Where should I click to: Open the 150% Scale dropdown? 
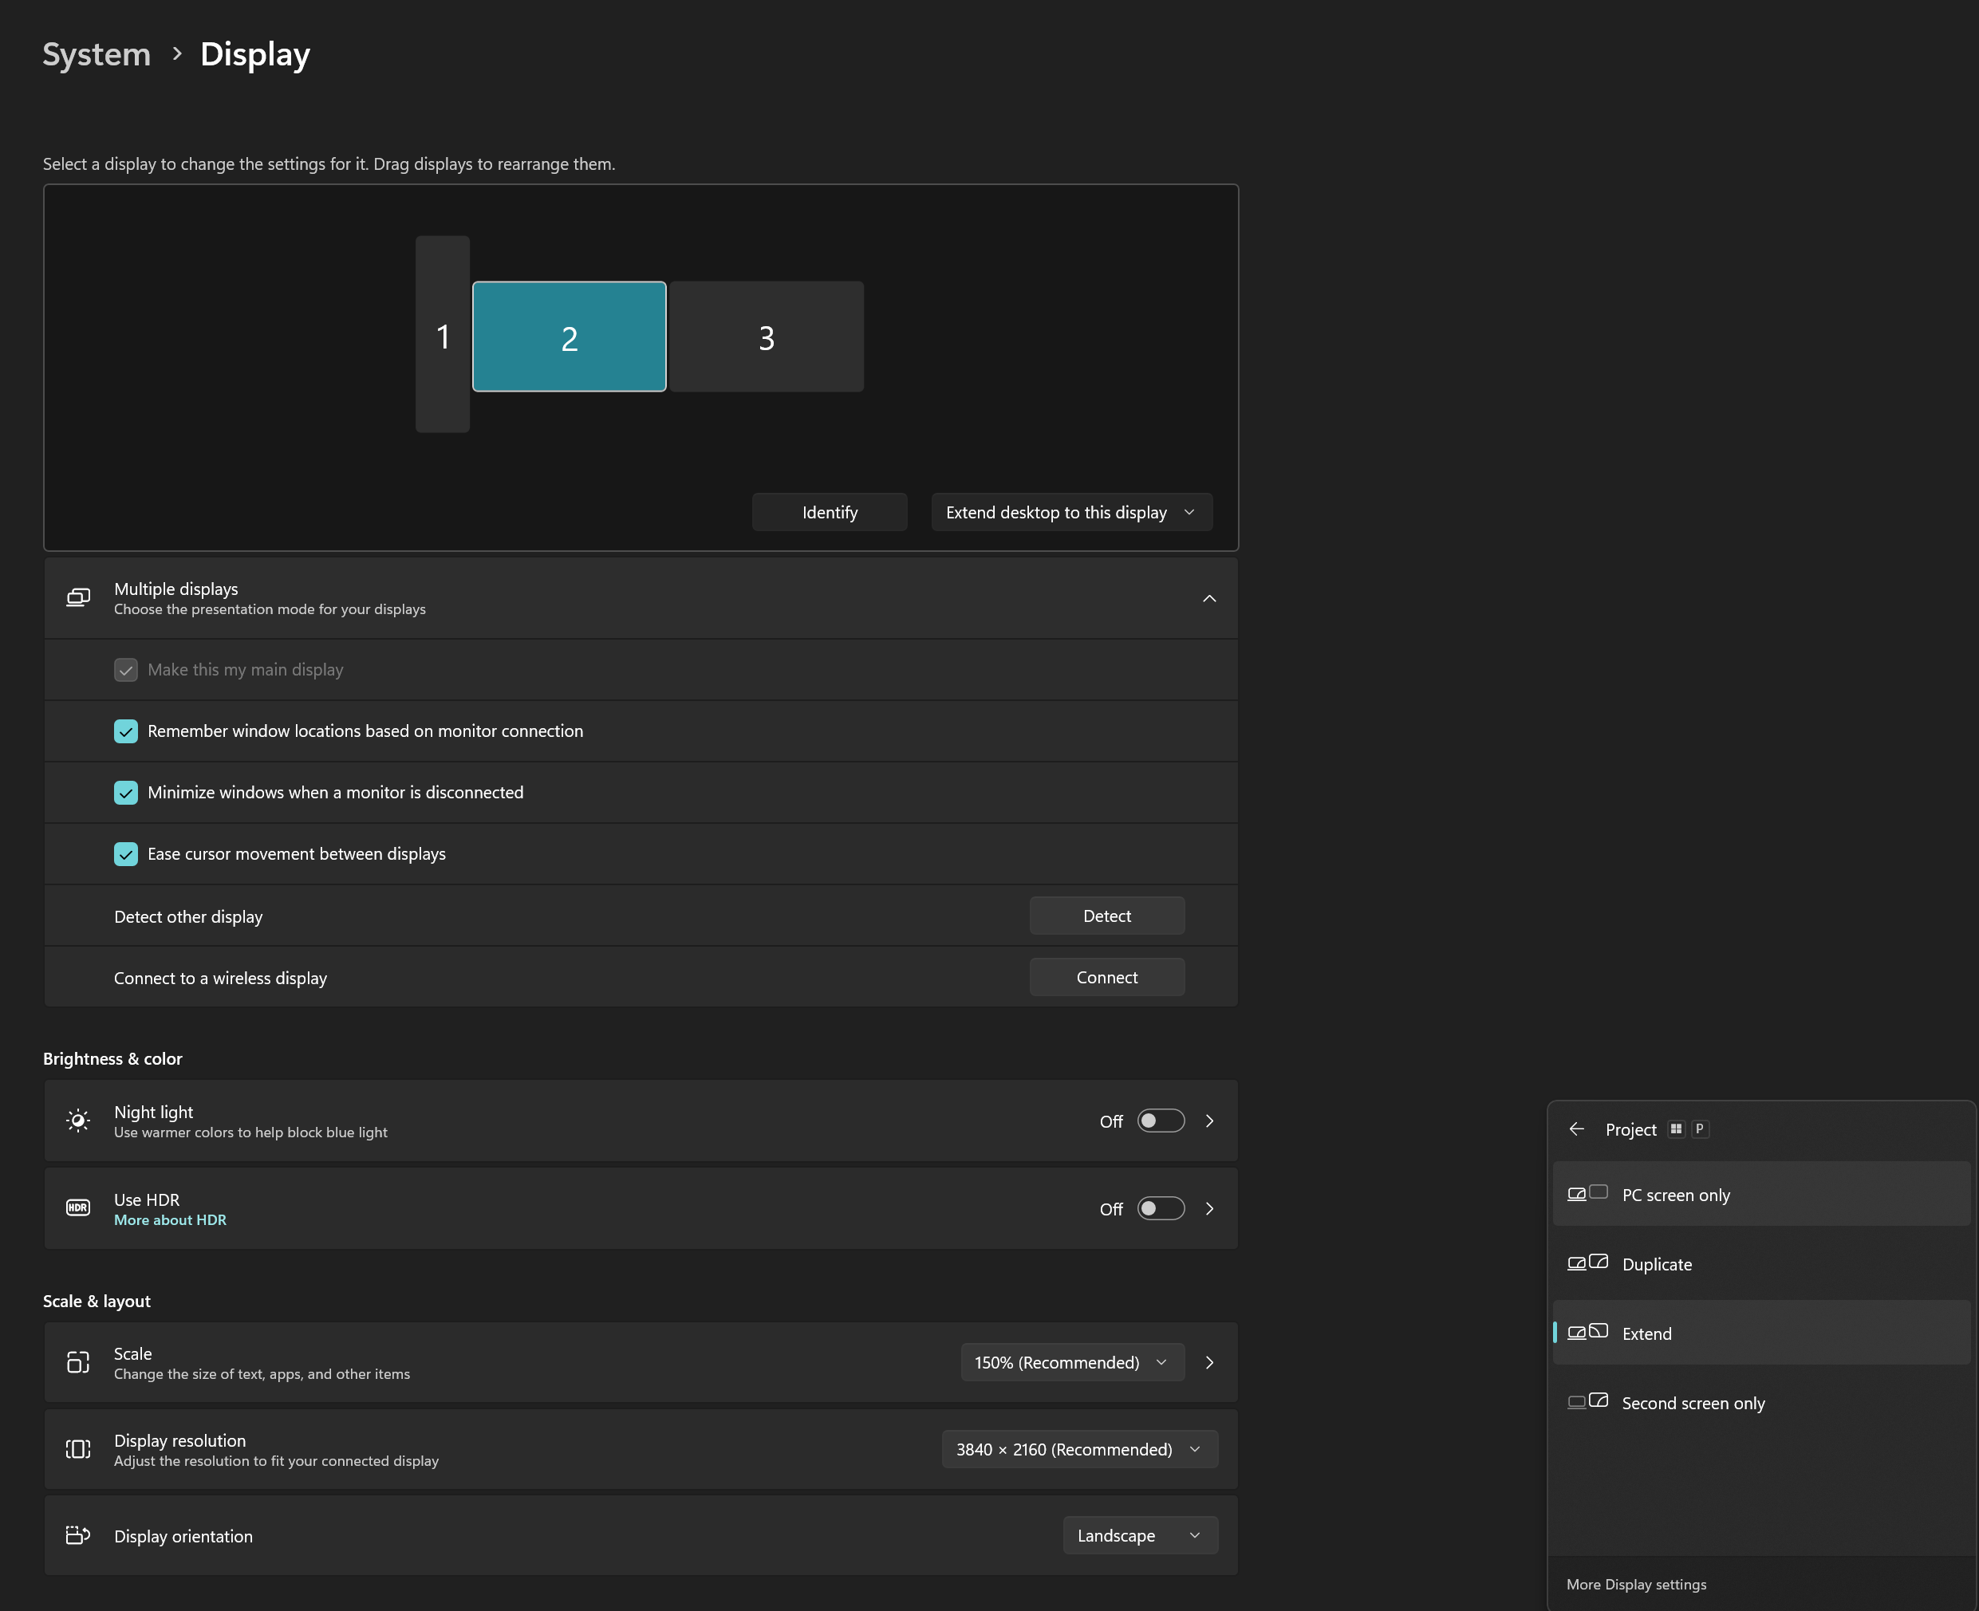[x=1071, y=1361]
